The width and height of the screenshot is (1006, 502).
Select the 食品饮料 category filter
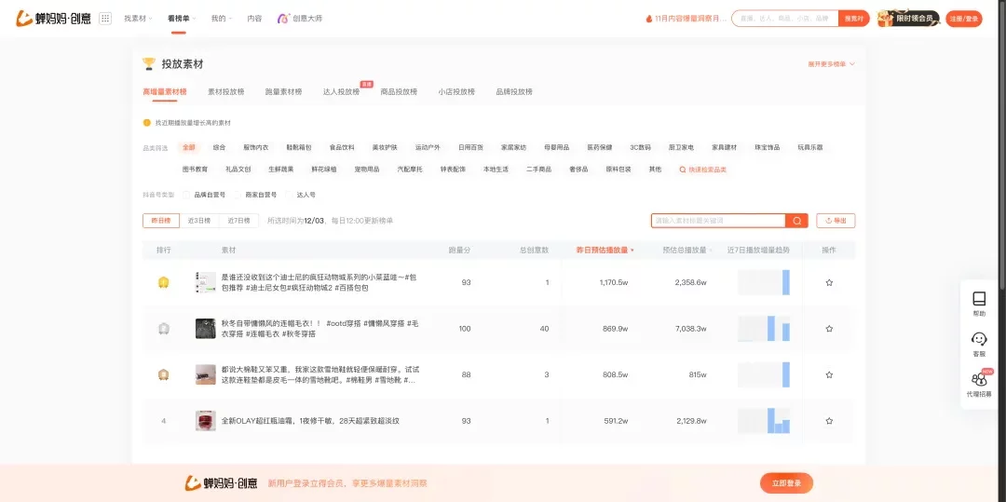(x=342, y=147)
